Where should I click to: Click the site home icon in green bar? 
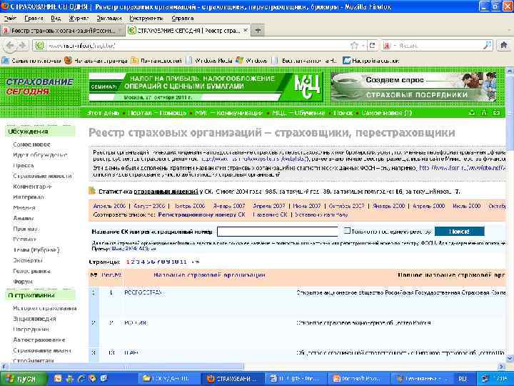484,113
